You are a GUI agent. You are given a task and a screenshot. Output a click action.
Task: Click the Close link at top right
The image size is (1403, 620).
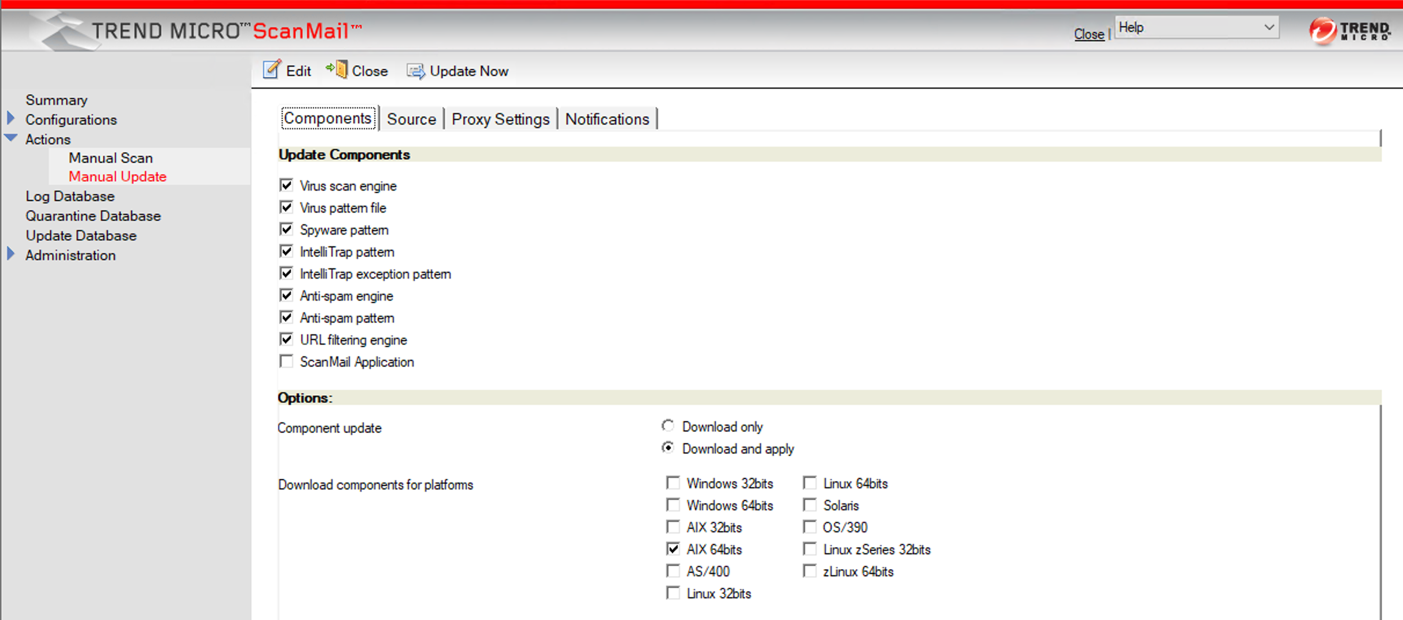point(1088,34)
